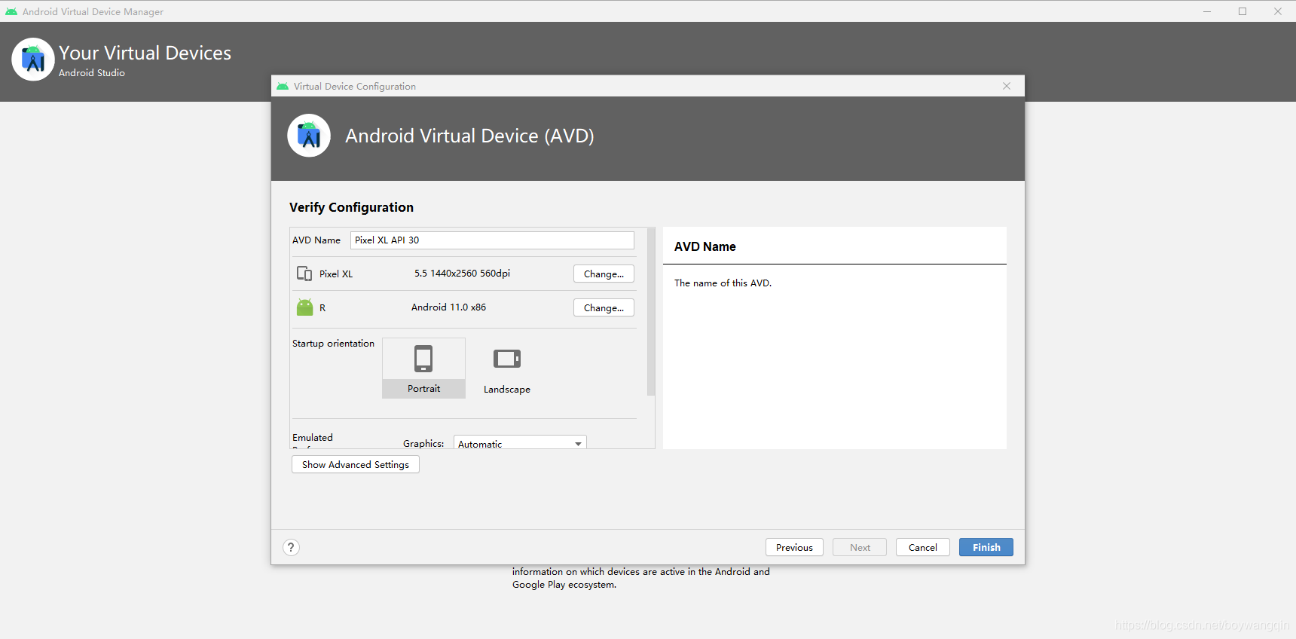Maximize the Android Virtual Device Manager window
Screen dimensions: 1296x639
(1243, 11)
